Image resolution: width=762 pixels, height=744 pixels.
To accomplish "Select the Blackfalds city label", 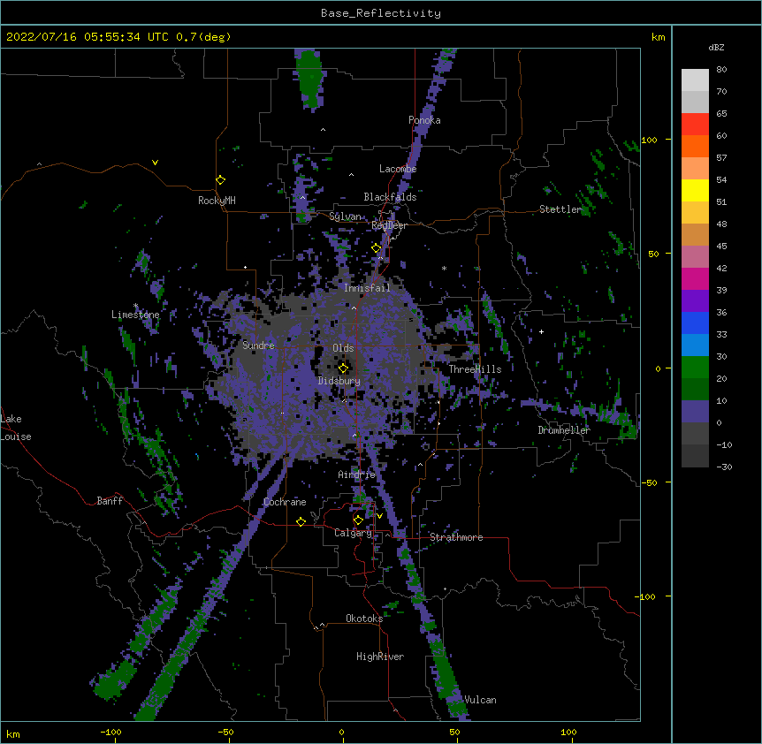I will click(390, 197).
